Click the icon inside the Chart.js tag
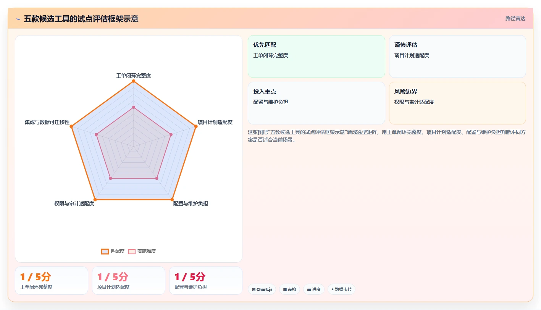 254,289
